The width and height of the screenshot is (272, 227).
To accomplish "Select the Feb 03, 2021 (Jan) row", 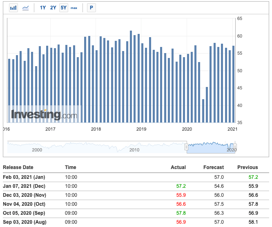I will pyautogui.click(x=136, y=177).
